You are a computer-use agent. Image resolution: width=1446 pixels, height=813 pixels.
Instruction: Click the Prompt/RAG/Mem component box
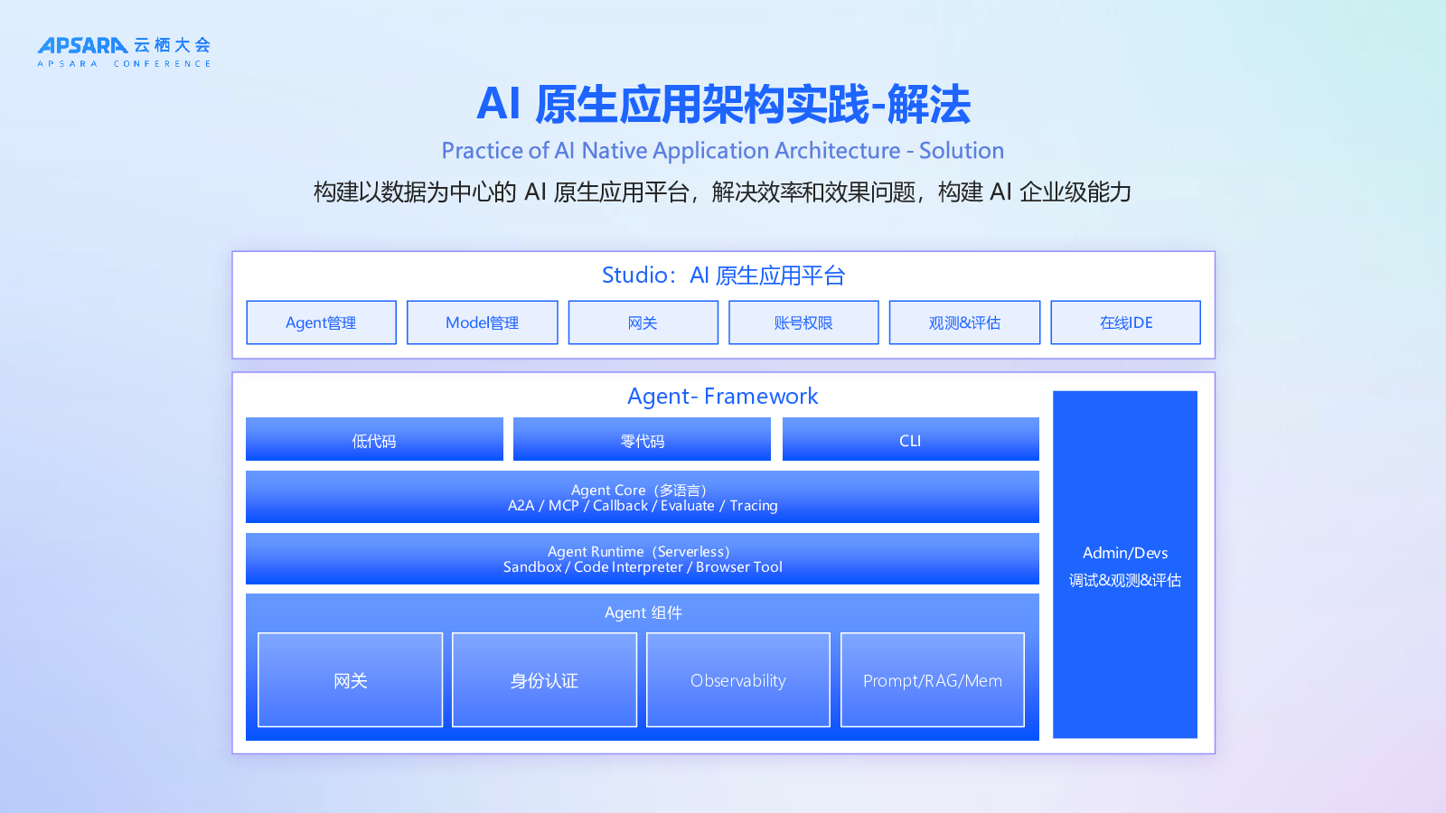[933, 680]
